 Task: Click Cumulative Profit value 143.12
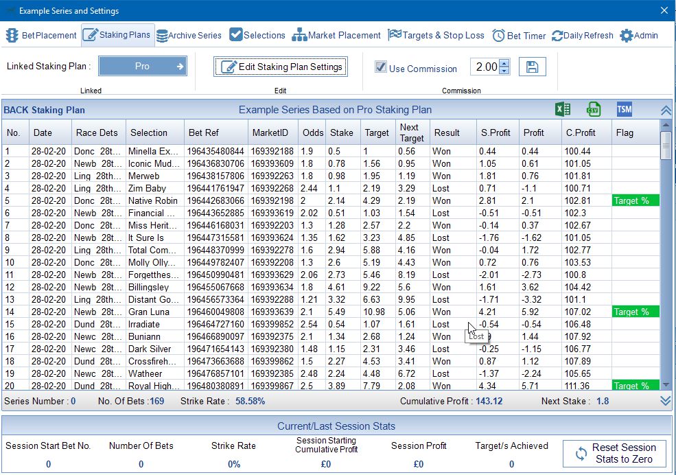(489, 402)
